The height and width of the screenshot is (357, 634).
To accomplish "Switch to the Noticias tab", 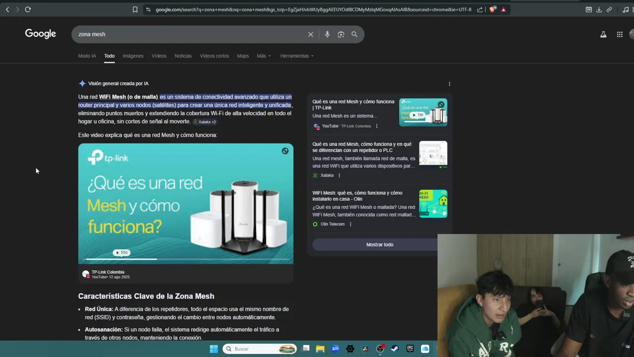I will click(x=183, y=56).
